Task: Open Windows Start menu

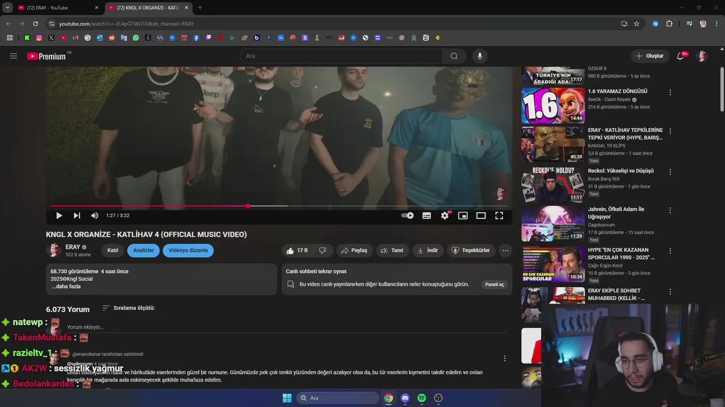Action: click(x=287, y=398)
